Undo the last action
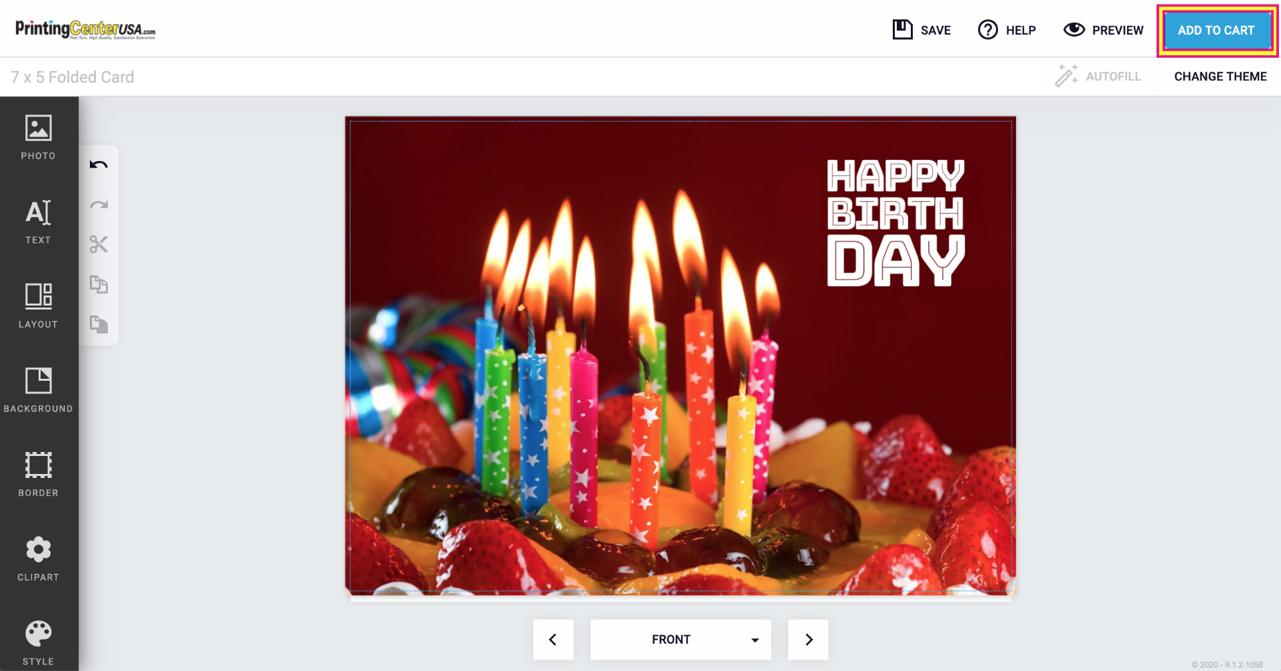This screenshot has height=671, width=1281. tap(99, 164)
